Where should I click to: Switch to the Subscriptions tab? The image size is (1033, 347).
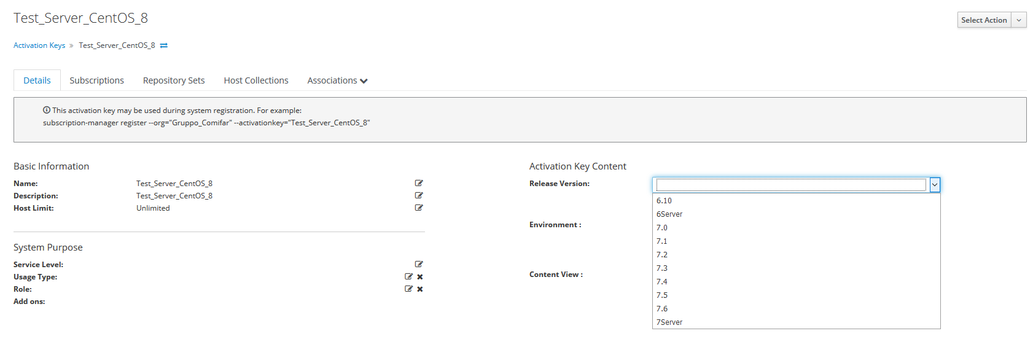coord(96,80)
